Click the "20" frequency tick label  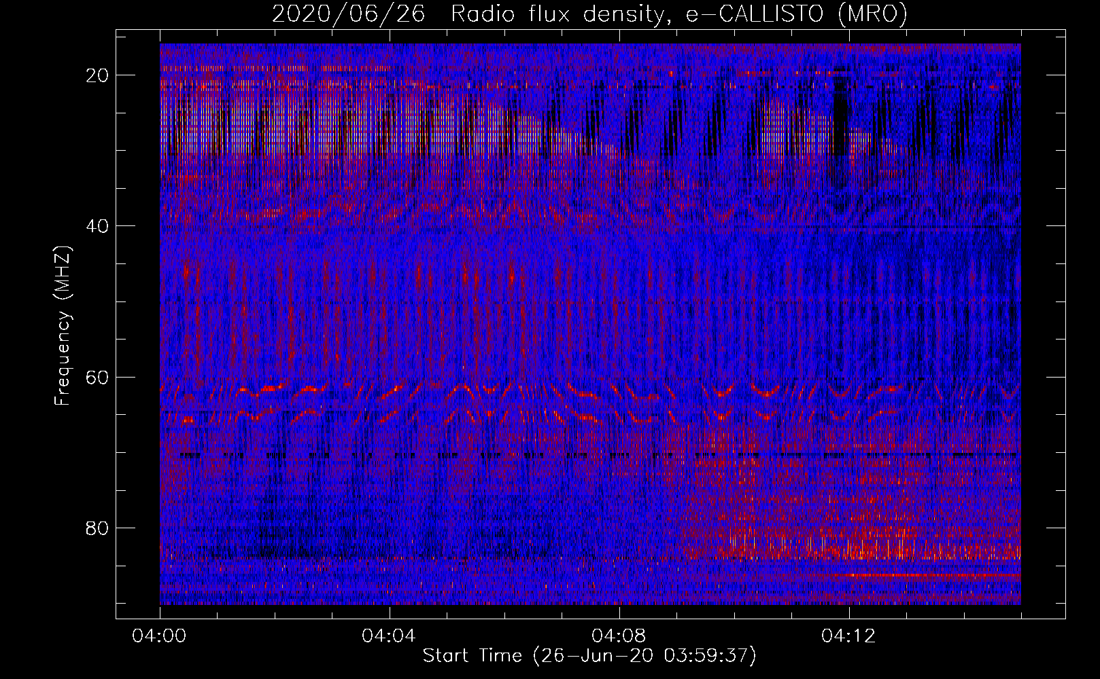click(x=98, y=75)
